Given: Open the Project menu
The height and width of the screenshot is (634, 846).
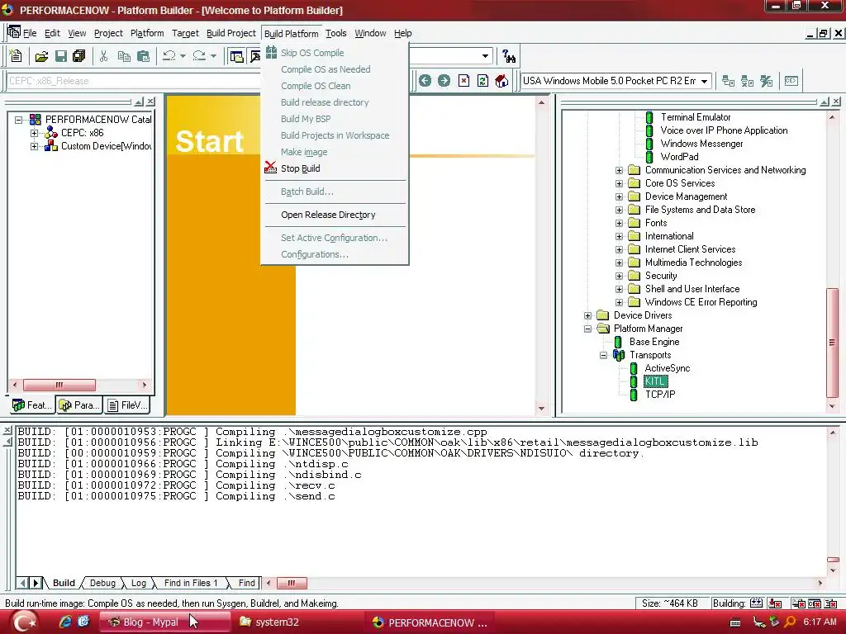Looking at the screenshot, I should coord(108,33).
